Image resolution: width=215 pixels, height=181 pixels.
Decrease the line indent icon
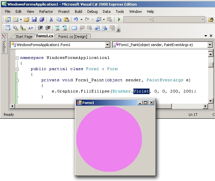pos(40,28)
